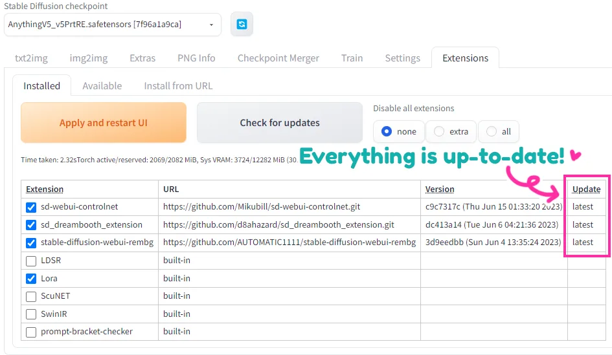The image size is (612, 355).
Task: Click 'latest' status for stable-diffusion-webui-rembg
Action: click(583, 242)
